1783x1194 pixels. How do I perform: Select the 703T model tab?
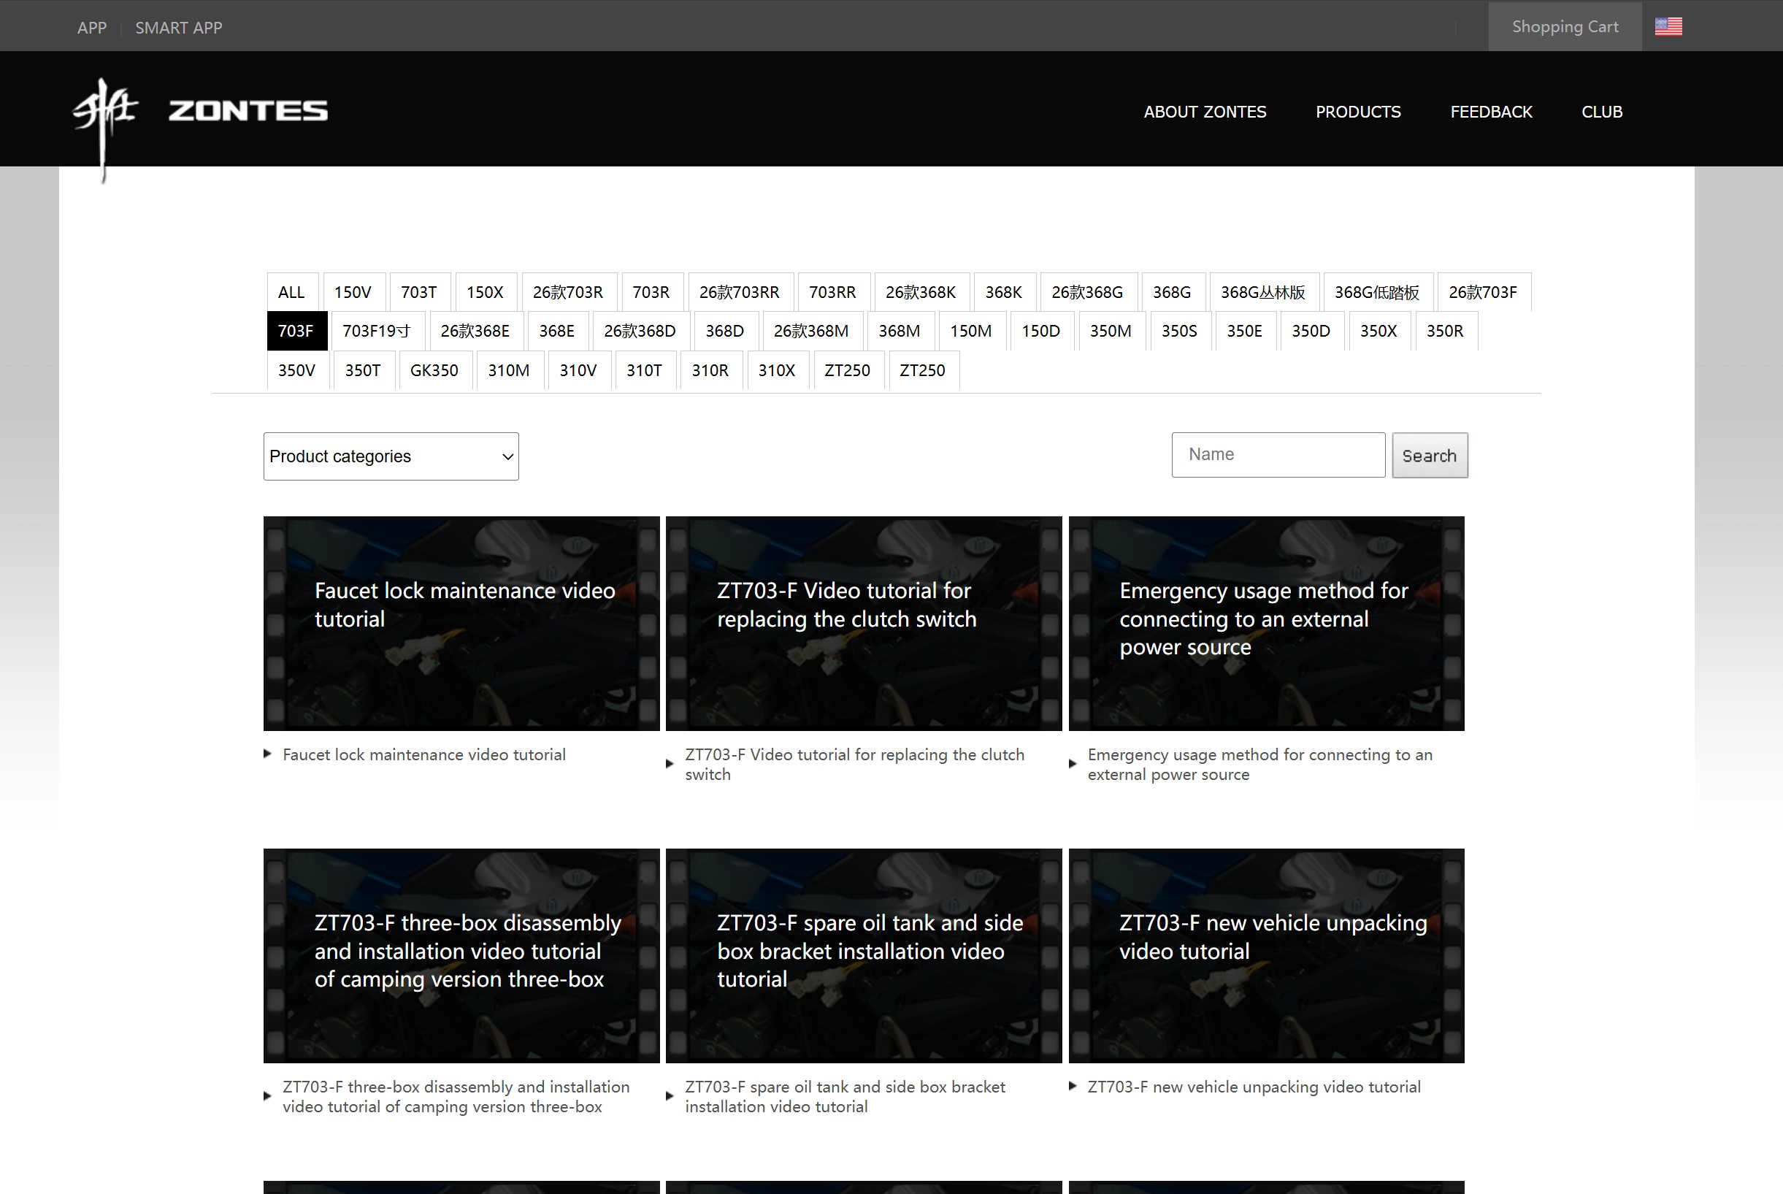420,291
